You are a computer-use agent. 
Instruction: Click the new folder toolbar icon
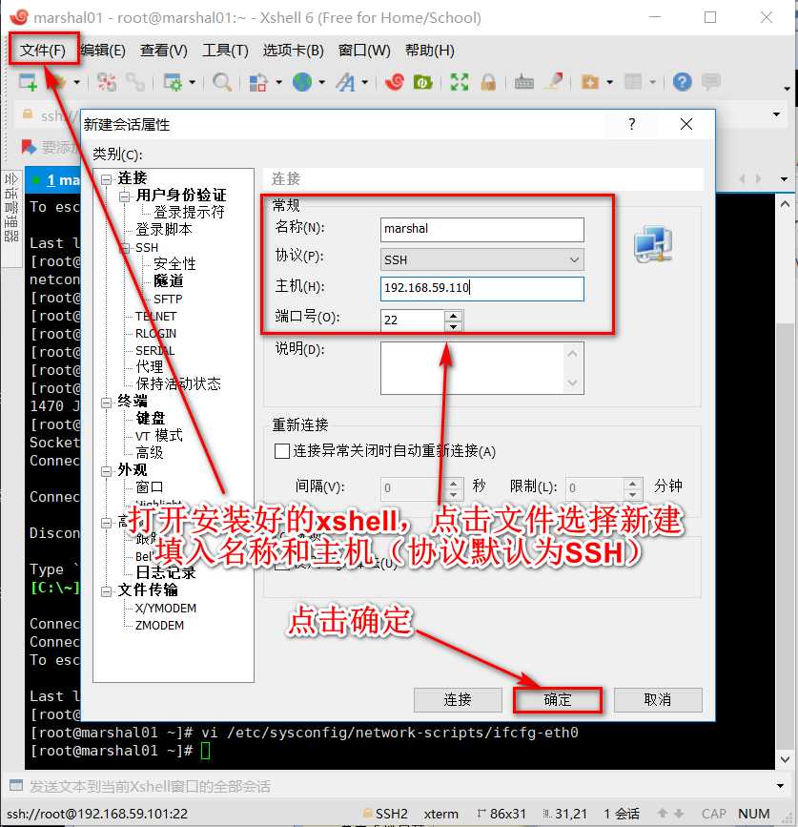[590, 82]
